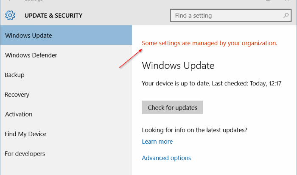The width and height of the screenshot is (297, 175).
Task: Click the search magnifier icon
Action: click(286, 16)
